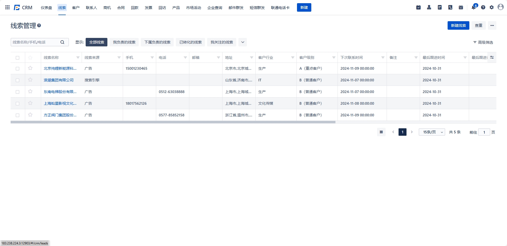Open the task calendar-check icon in header
The image size is (507, 246).
(x=418, y=7)
